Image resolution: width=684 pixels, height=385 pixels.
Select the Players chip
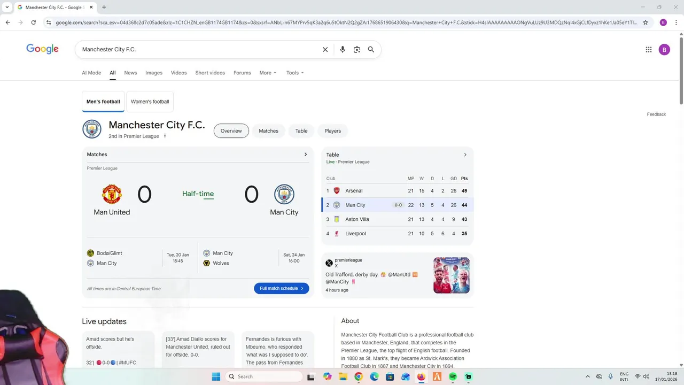[x=332, y=131]
